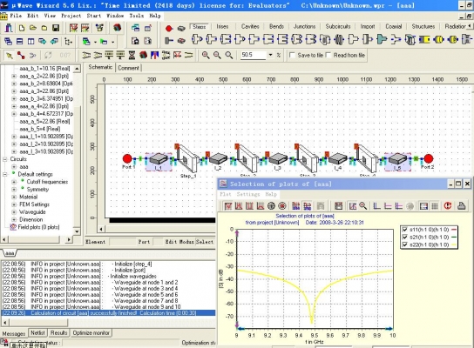The height and width of the screenshot is (348, 474).
Task: Open the Cavities element palette tab
Action: [x=250, y=27]
